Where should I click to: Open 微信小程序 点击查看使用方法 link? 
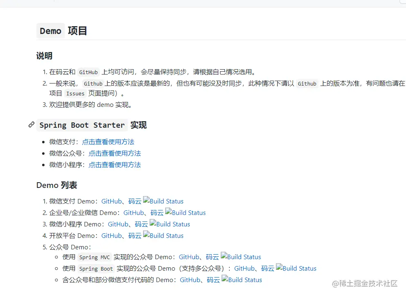click(115, 165)
